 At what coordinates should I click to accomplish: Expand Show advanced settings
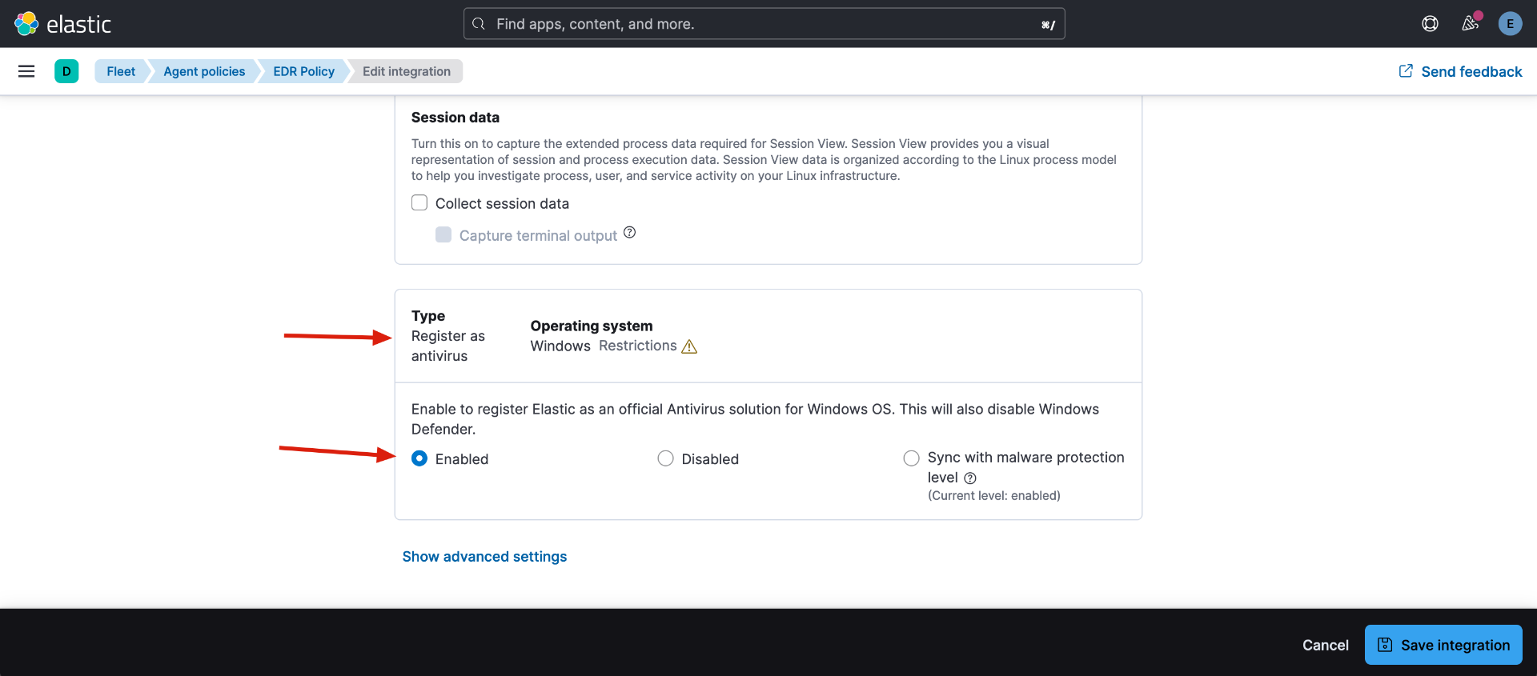pos(484,557)
